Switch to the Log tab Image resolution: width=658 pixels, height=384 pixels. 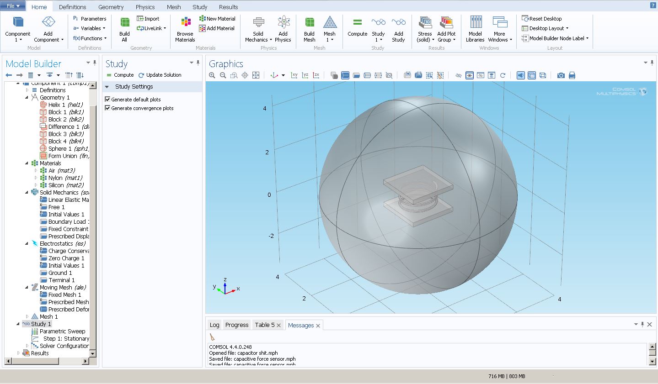pyautogui.click(x=214, y=325)
